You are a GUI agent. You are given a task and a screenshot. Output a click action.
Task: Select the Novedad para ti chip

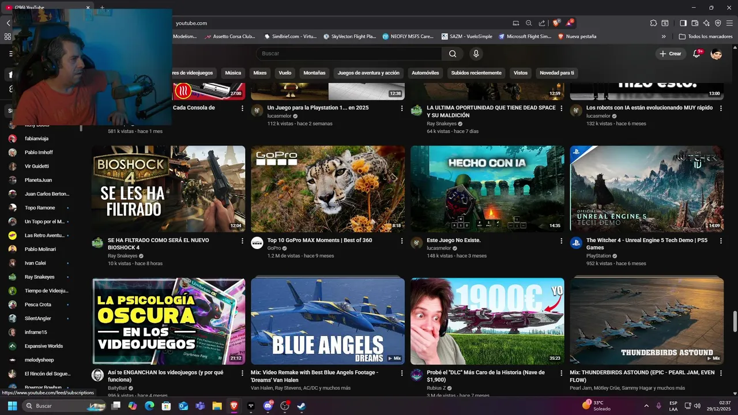(557, 73)
